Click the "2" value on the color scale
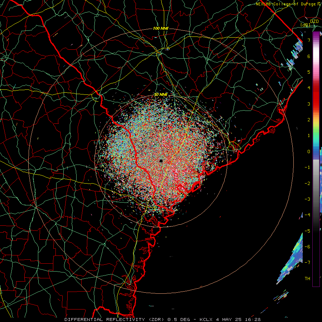This screenshot has height=322, width=322. point(309,120)
